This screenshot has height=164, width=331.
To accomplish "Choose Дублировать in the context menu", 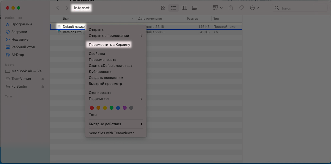I will point(100,71).
